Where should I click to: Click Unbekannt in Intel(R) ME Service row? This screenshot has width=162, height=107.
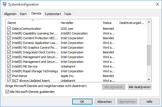[x=68, y=66]
